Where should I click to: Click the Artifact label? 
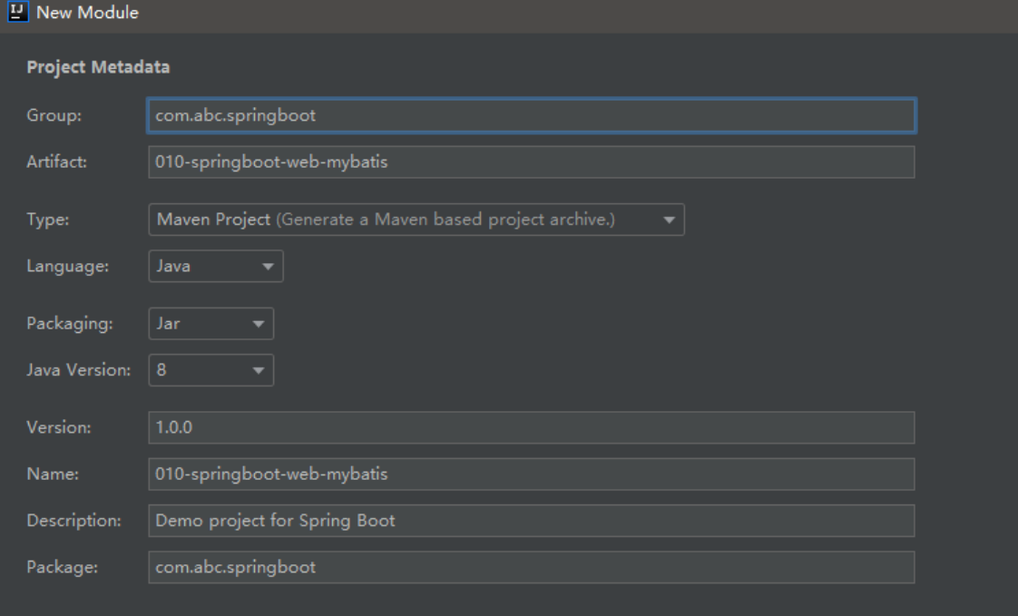coord(56,162)
